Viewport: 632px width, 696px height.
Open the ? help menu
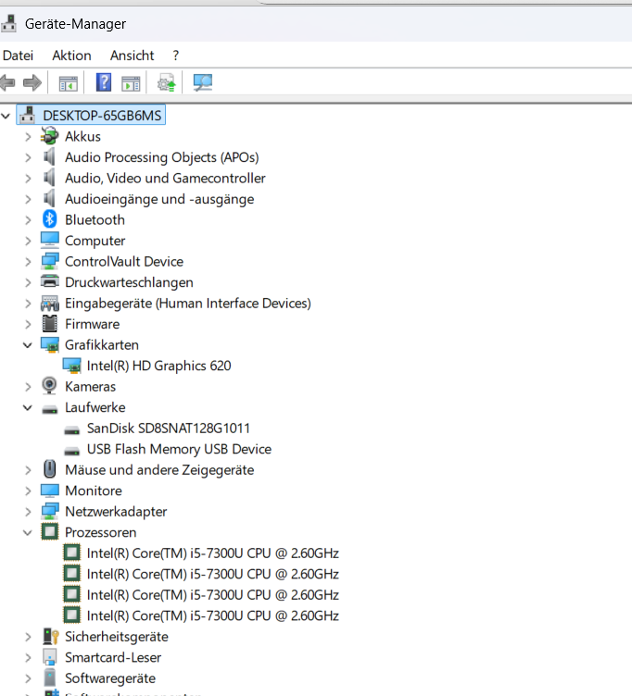175,56
